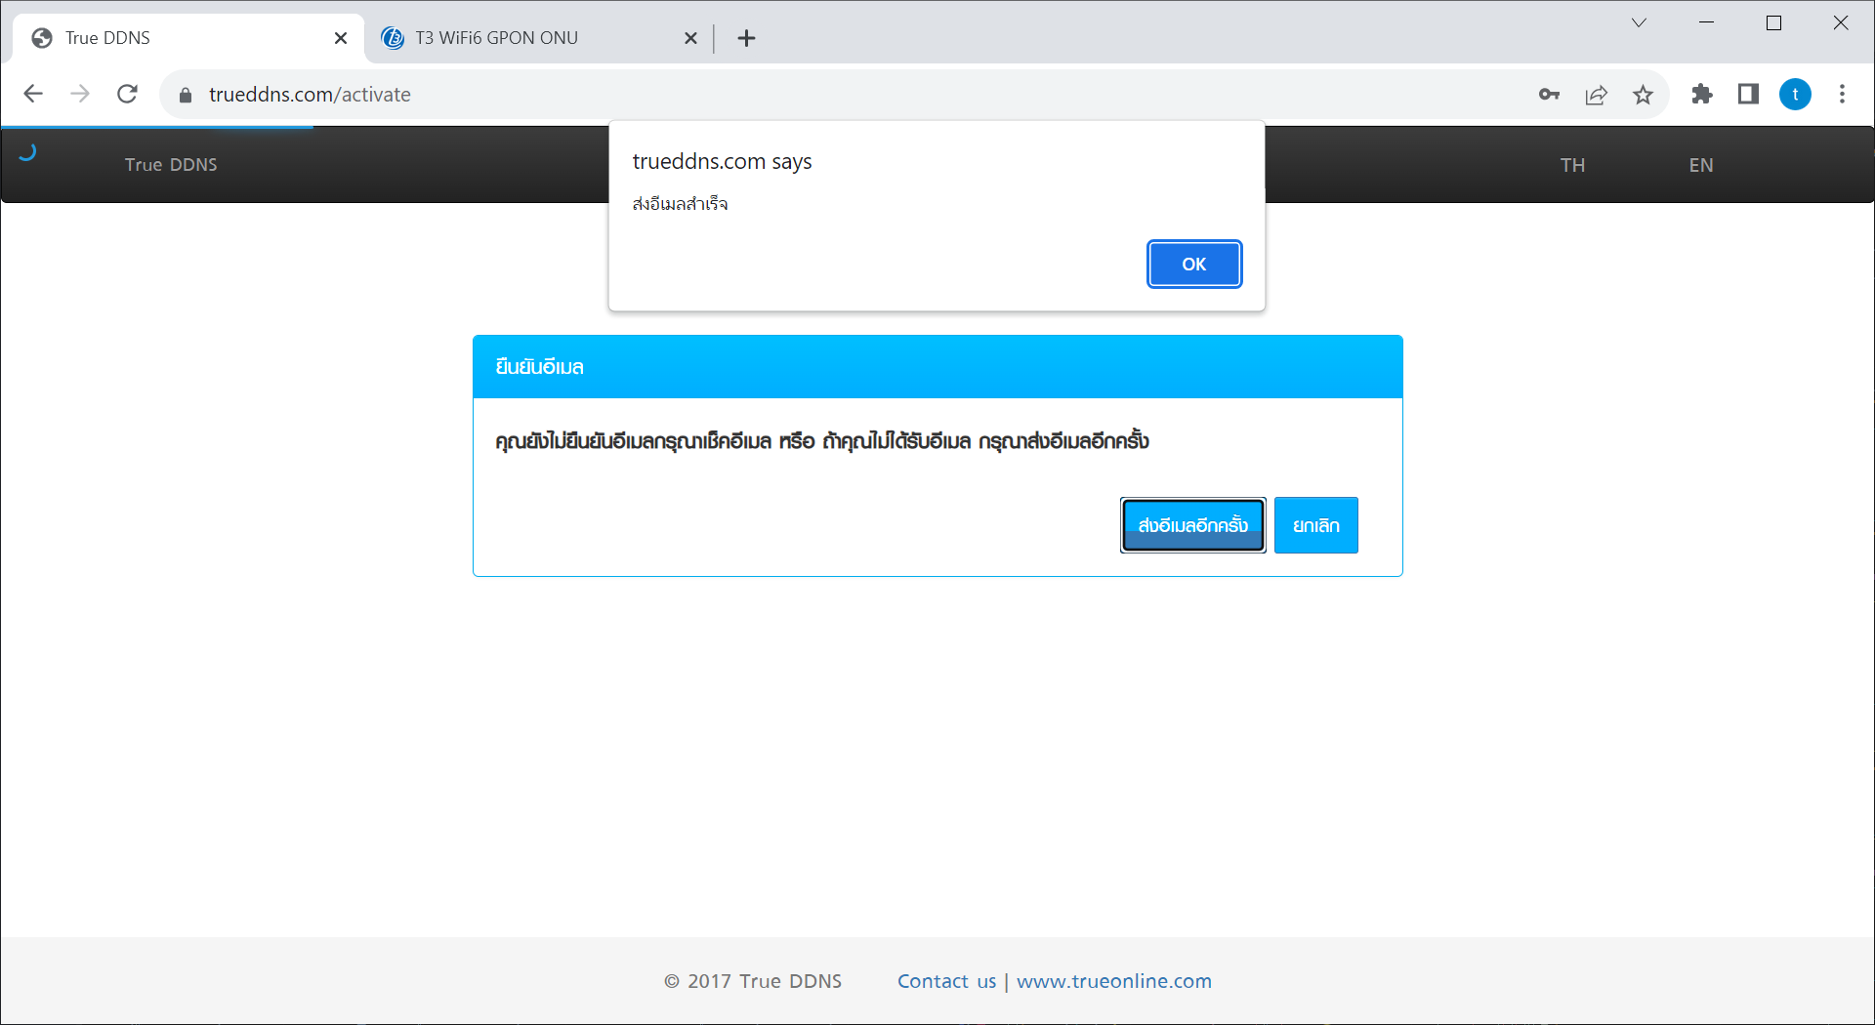Toggle the browser side panel
The width and height of the screenshot is (1875, 1025).
tap(1748, 94)
